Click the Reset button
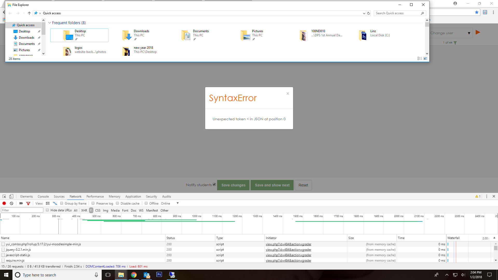498x280 pixels. [303, 185]
